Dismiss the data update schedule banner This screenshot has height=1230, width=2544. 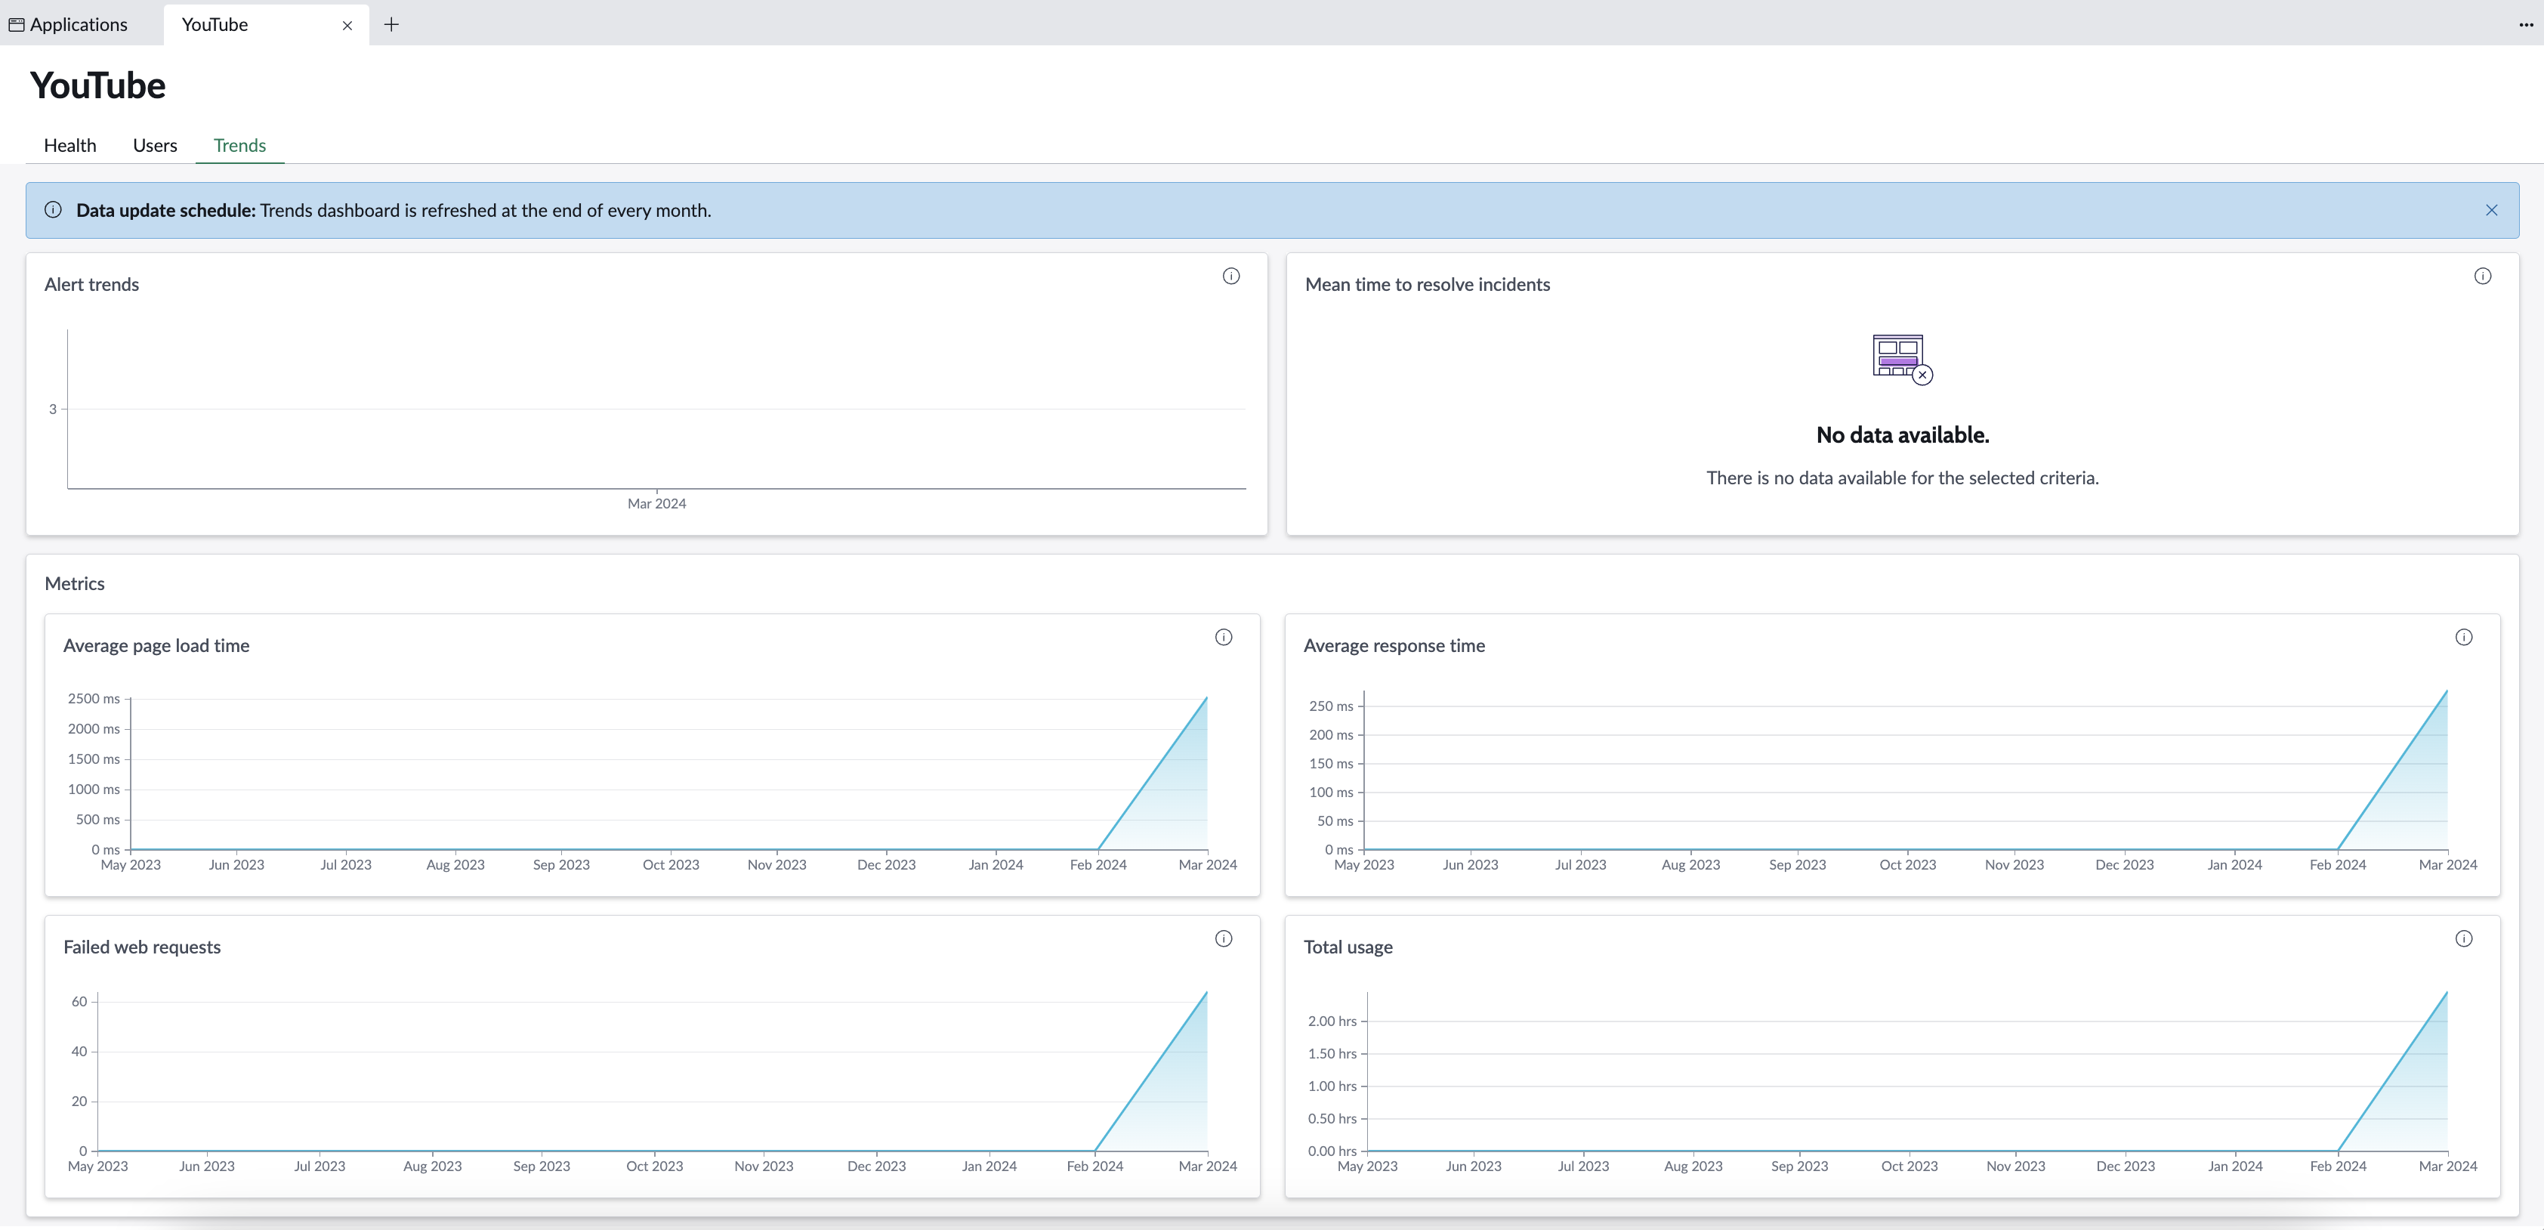[x=2490, y=211]
